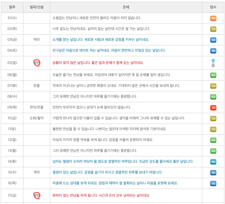Click the red text starting '원하지 않는 만남을'
This screenshot has width=225, height=204.
pos(101,195)
